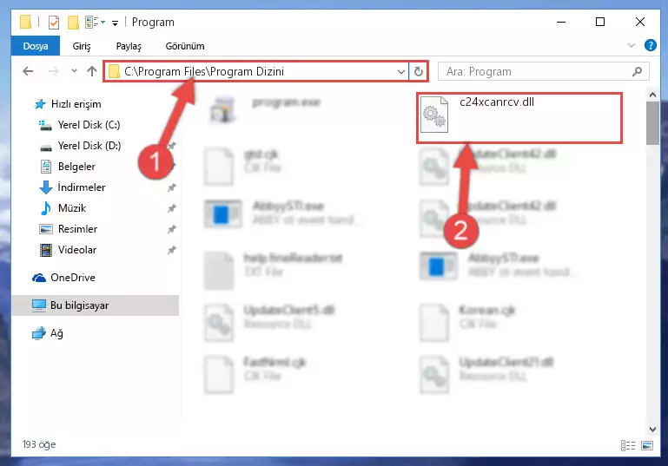Select Bu bilgisayar in the navigation pane
The width and height of the screenshot is (668, 466).
[79, 305]
